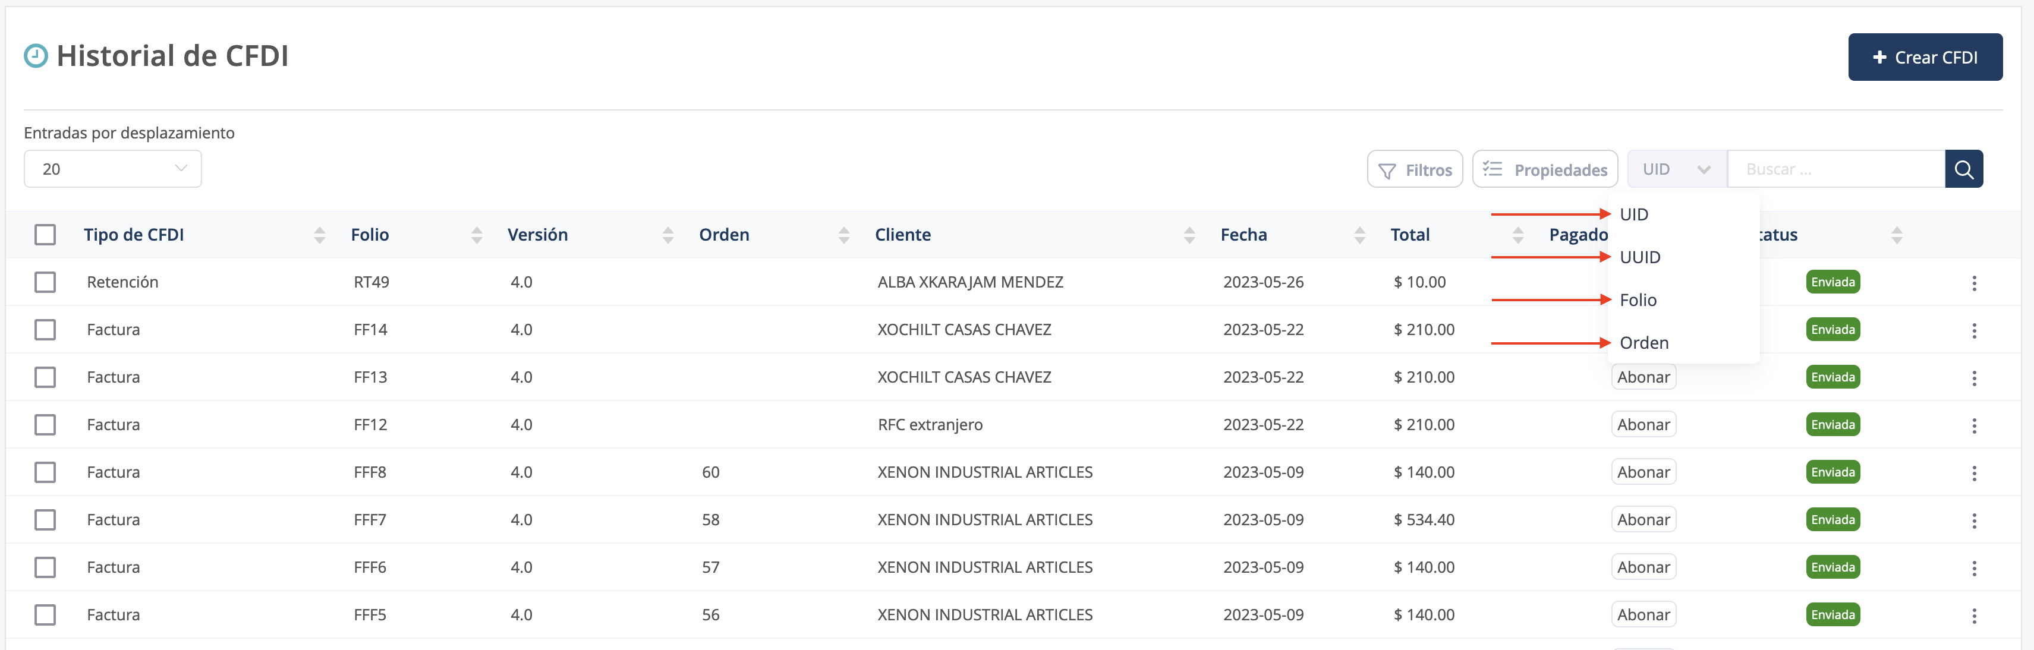The image size is (2034, 650).
Task: Sort by Fecha column arrows
Action: tap(1360, 234)
